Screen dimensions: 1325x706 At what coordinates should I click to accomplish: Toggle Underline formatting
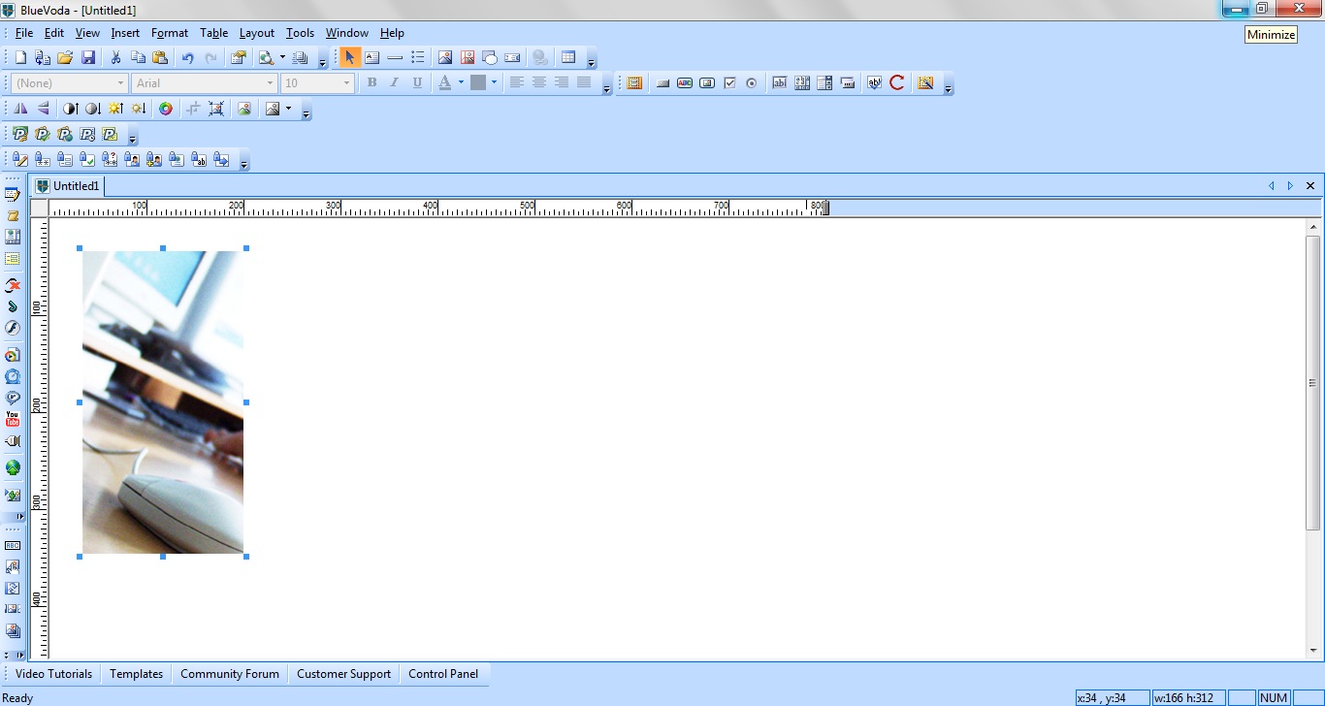coord(417,83)
